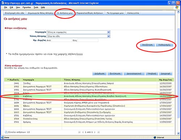The height and width of the screenshot is (140, 181).
Task: Open the Καταγγελία tab
Action: [x=133, y=13]
